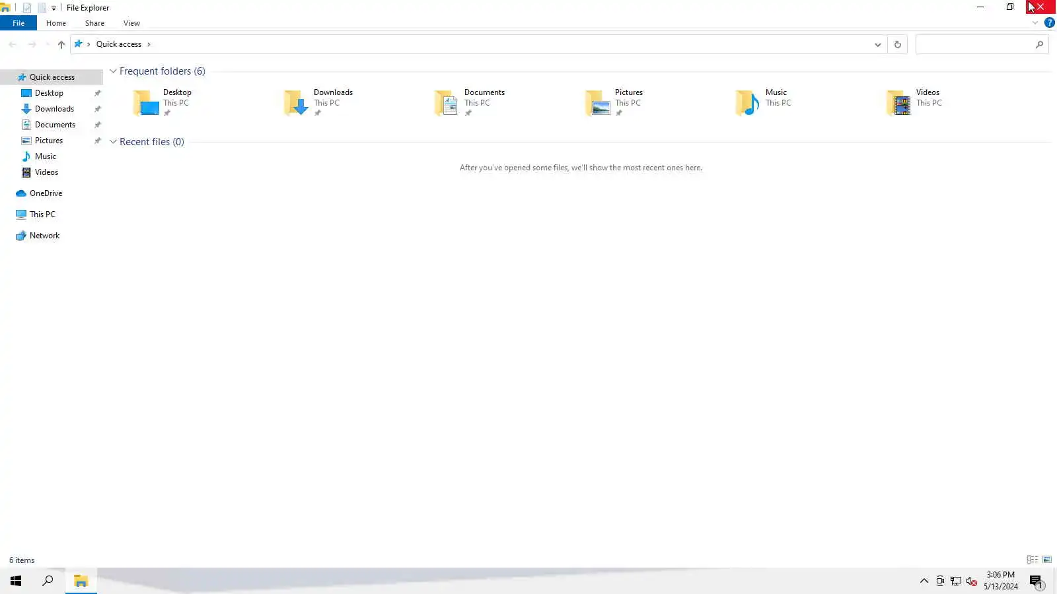Switch to the Share ribbon tab

pyautogui.click(x=94, y=23)
